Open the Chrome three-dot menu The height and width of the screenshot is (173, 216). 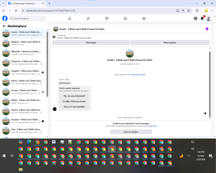(212, 10)
